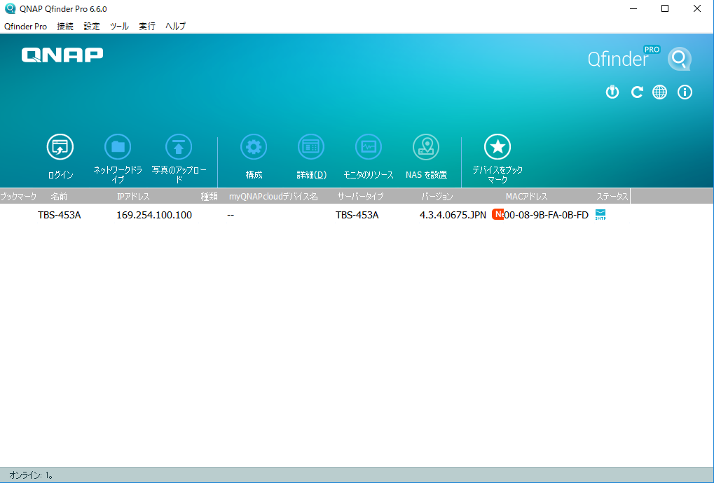
Task: Click MAC address 00-08-9B-FA-0B-FD
Action: click(546, 215)
